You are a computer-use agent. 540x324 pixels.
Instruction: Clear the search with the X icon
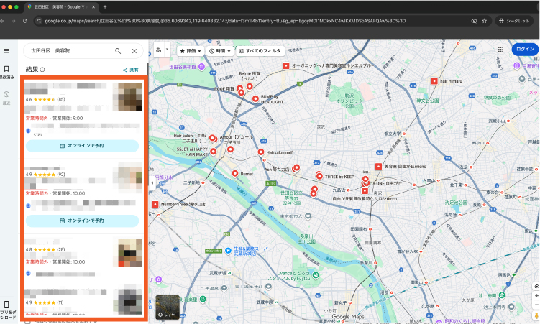tap(134, 51)
